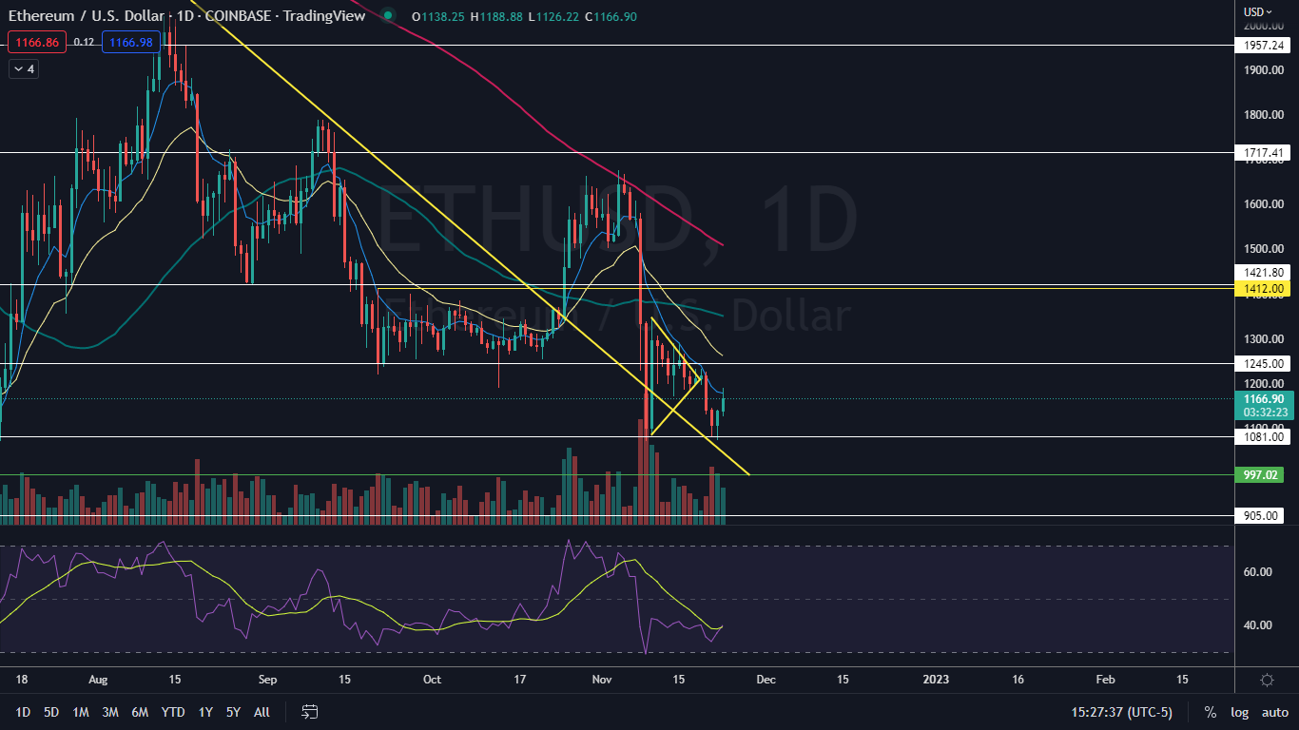Image resolution: width=1299 pixels, height=730 pixels.
Task: Click the green market status dot
Action: click(386, 14)
